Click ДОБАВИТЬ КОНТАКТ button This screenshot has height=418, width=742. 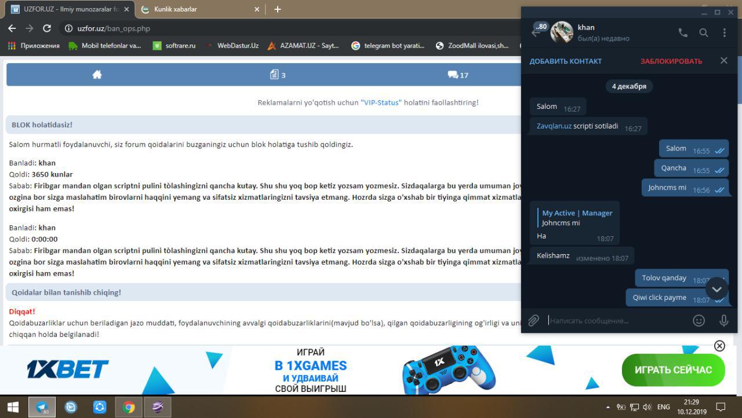[565, 61]
